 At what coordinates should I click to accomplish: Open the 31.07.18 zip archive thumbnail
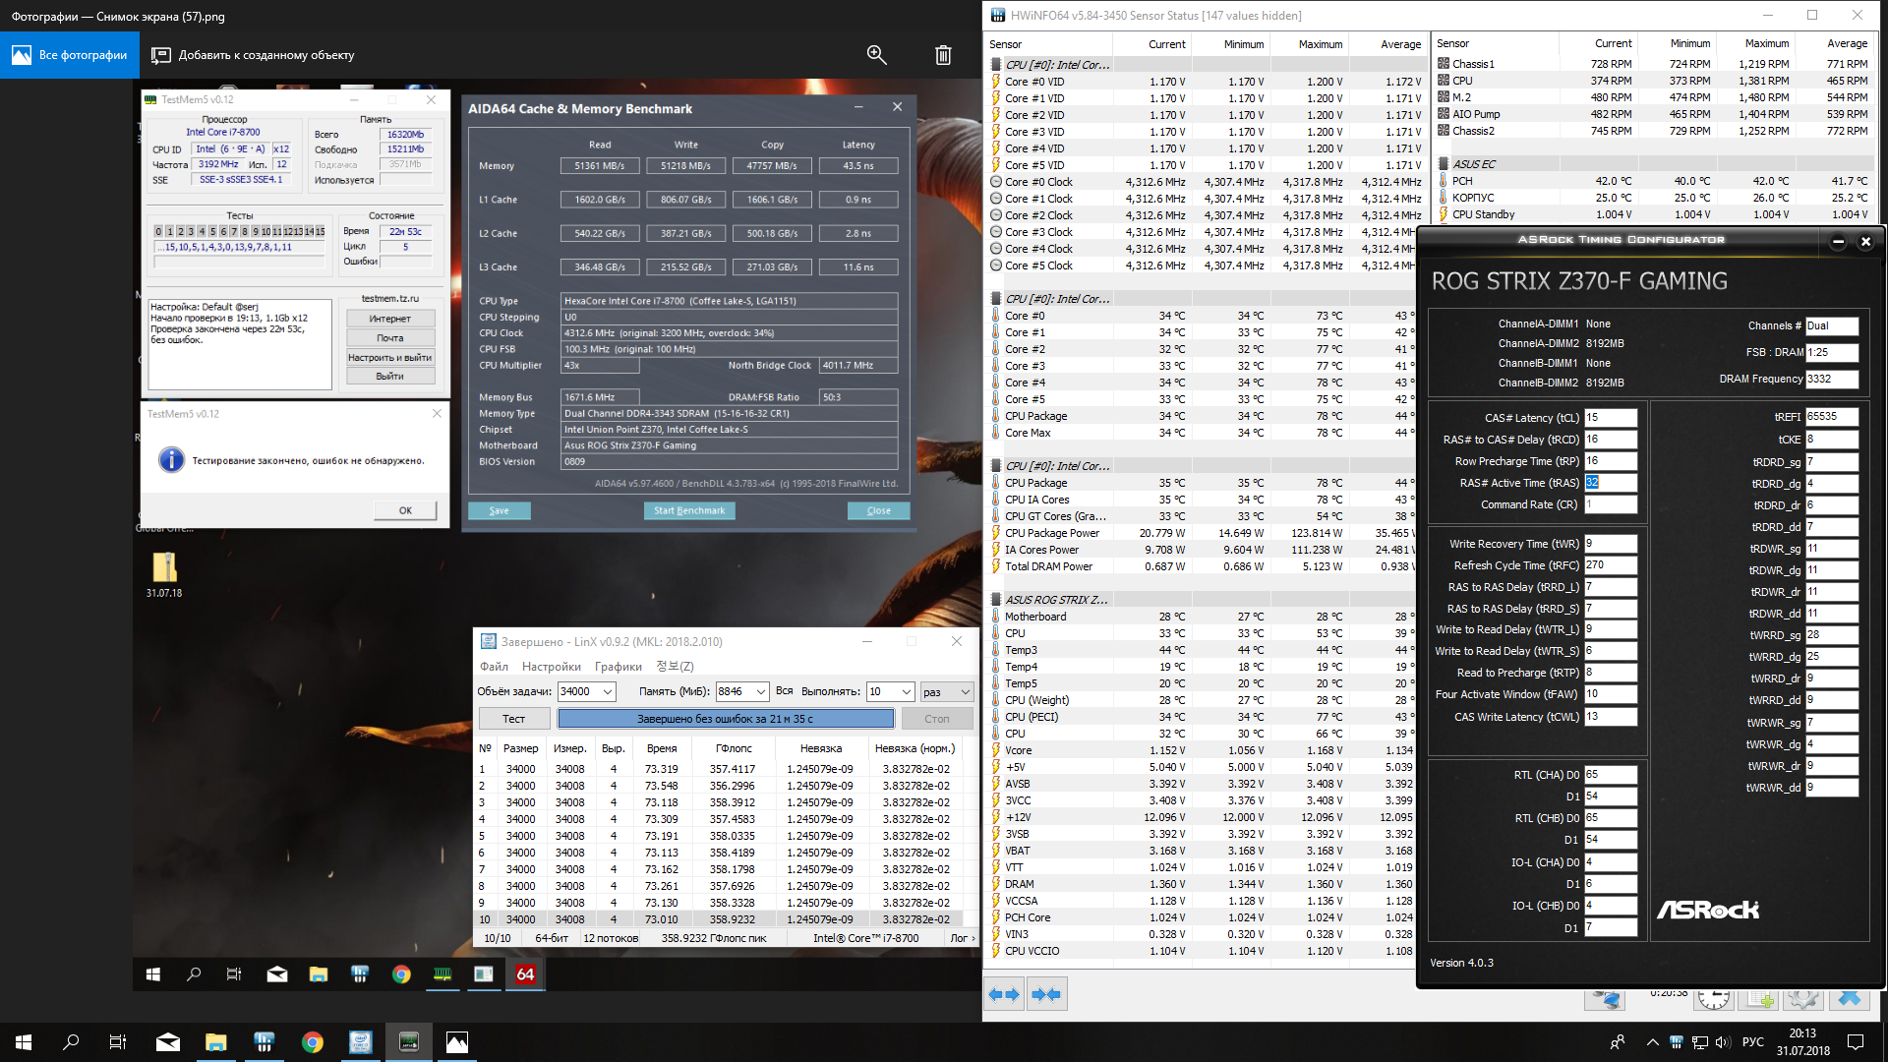164,567
